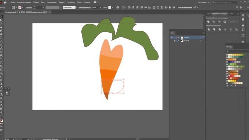Click Vertical Distribute Center icon

point(158,7)
